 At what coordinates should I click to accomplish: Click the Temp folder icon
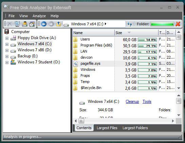75,82
